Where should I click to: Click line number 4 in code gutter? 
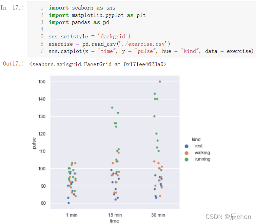(42, 30)
